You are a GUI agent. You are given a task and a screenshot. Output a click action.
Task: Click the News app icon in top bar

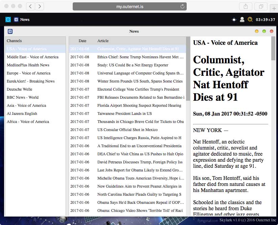pyautogui.click(x=16, y=20)
